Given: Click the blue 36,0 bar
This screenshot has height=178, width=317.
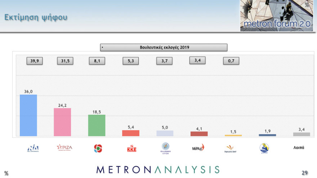Looking at the screenshot, I should tap(28, 115).
